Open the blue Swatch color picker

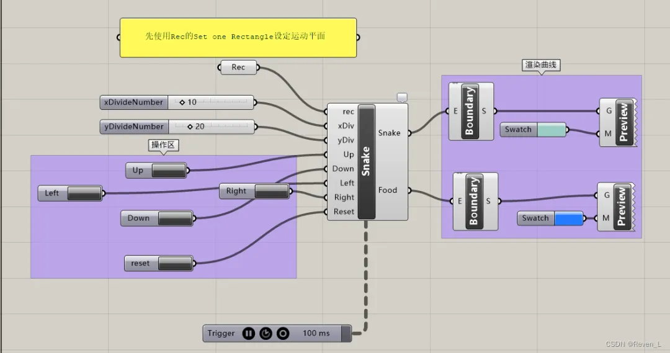click(568, 218)
